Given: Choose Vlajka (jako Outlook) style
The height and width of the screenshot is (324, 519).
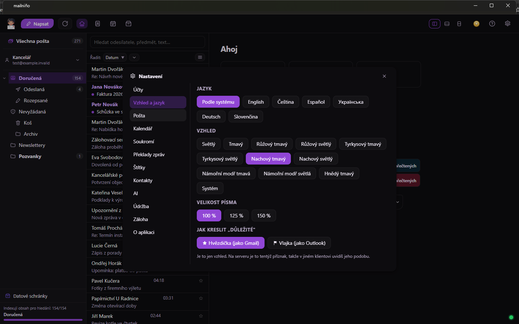Looking at the screenshot, I should 299,243.
